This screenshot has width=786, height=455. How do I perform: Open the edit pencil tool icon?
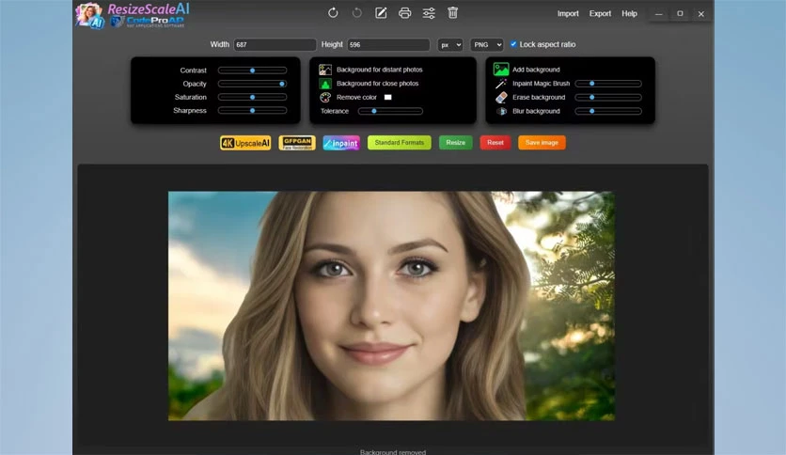coord(381,13)
